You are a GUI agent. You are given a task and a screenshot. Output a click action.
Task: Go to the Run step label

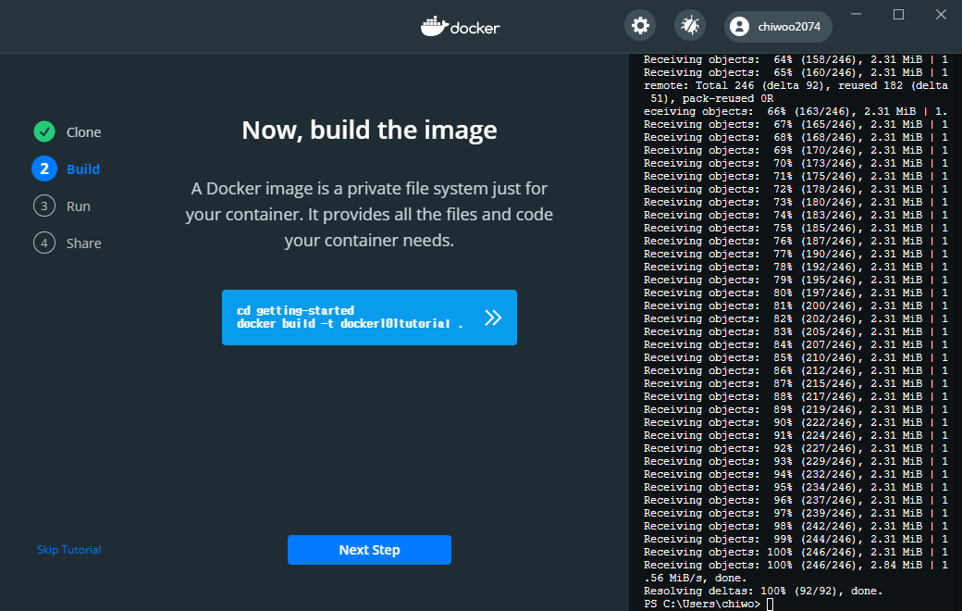78,206
